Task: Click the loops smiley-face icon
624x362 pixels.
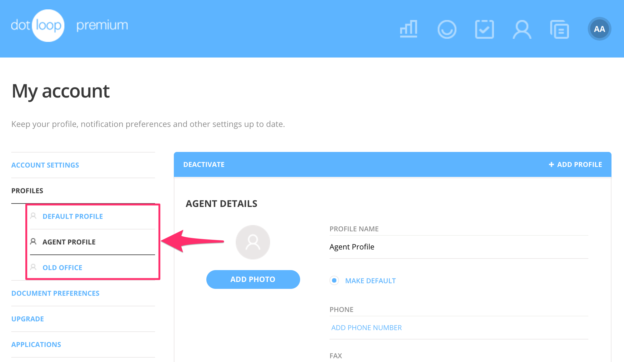Action: [447, 29]
